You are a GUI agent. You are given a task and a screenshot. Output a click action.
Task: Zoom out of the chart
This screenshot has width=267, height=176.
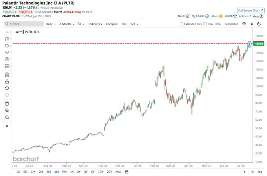pyautogui.click(x=7, y=117)
